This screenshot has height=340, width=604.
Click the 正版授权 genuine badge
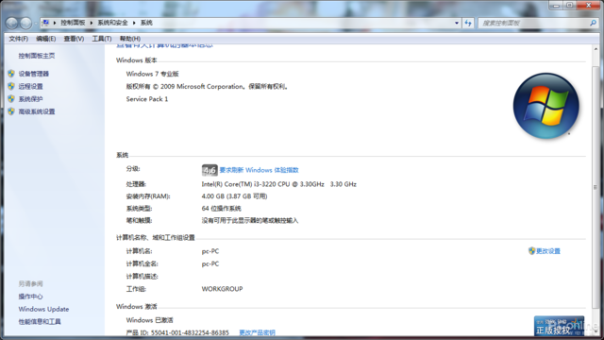[x=559, y=326]
